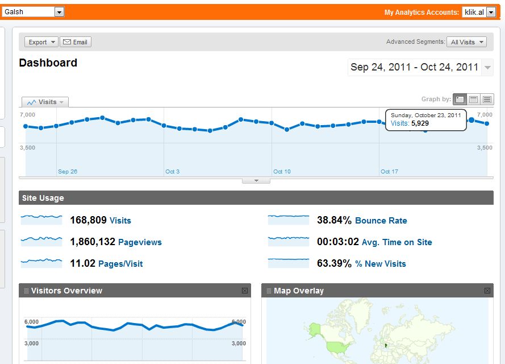Open the All Visits advanced segments dropdown
This screenshot has width=505, height=364.
pos(466,42)
